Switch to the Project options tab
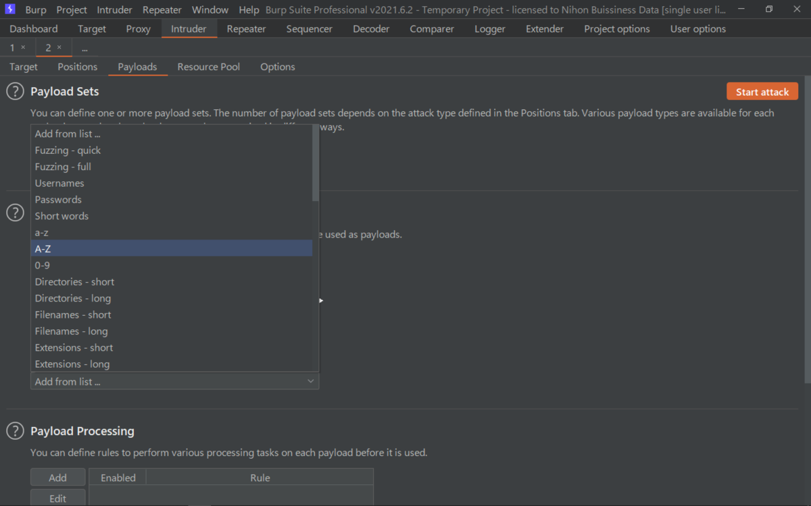Image resolution: width=811 pixels, height=506 pixels. click(x=617, y=29)
